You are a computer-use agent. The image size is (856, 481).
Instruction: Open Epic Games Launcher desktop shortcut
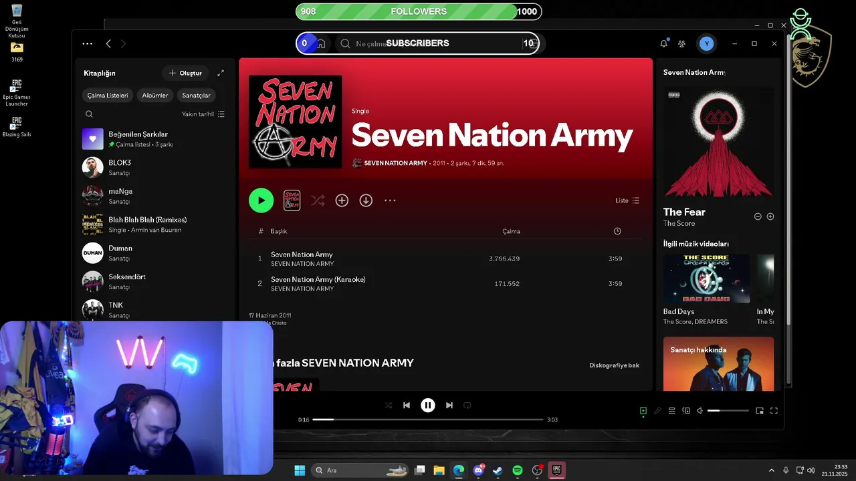pyautogui.click(x=17, y=93)
